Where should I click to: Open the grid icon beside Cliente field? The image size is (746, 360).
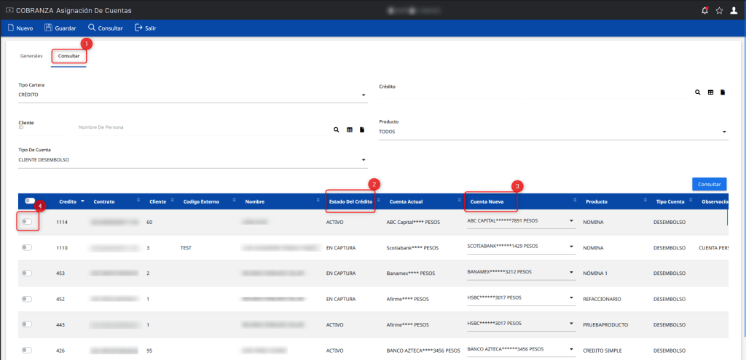(350, 129)
